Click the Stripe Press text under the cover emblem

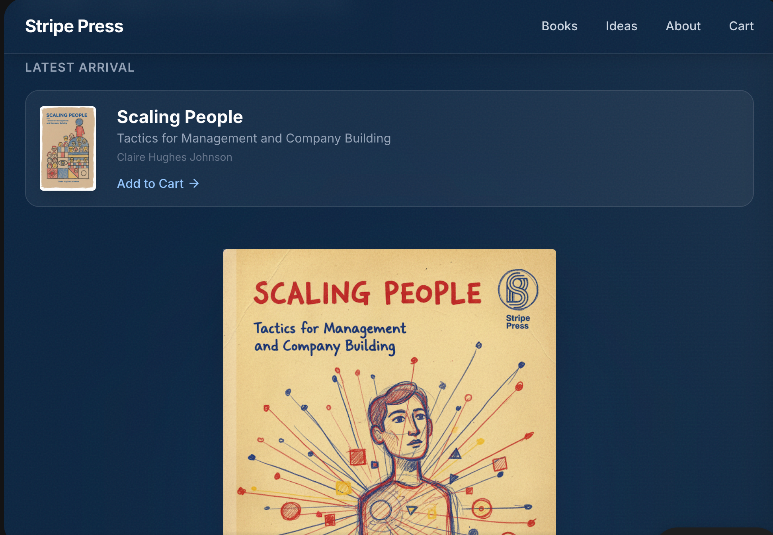[517, 322]
